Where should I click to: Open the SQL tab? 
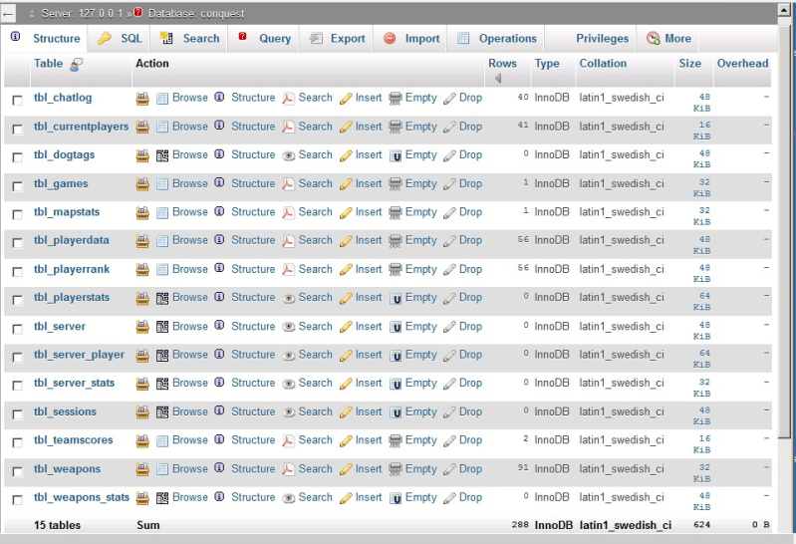click(x=121, y=39)
